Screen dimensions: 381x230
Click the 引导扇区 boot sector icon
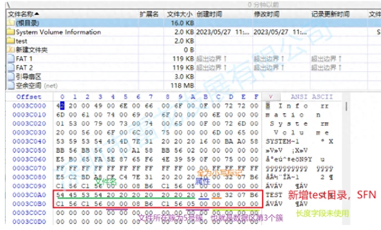pyautogui.click(x=11, y=76)
